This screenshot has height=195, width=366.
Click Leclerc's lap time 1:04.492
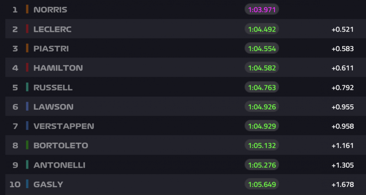click(262, 29)
